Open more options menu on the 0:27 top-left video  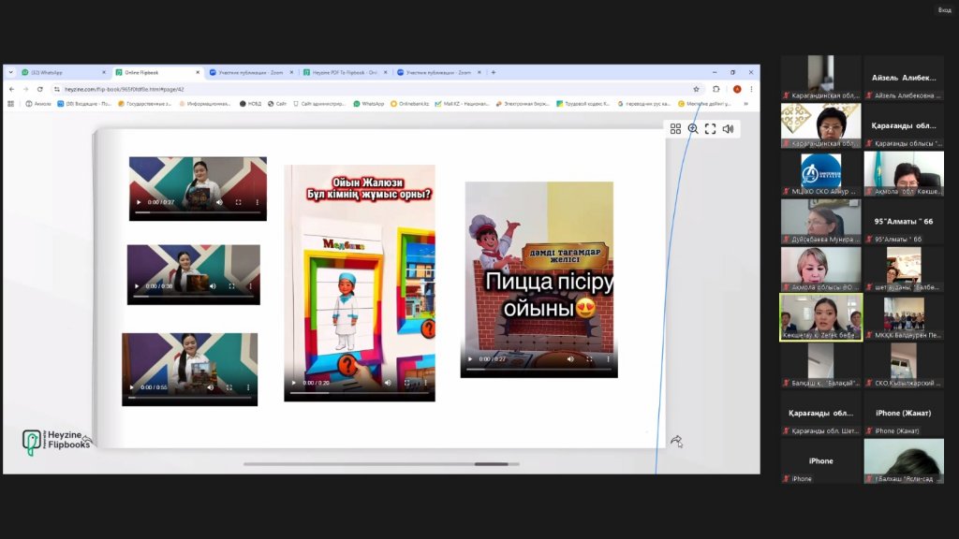pyautogui.click(x=257, y=202)
